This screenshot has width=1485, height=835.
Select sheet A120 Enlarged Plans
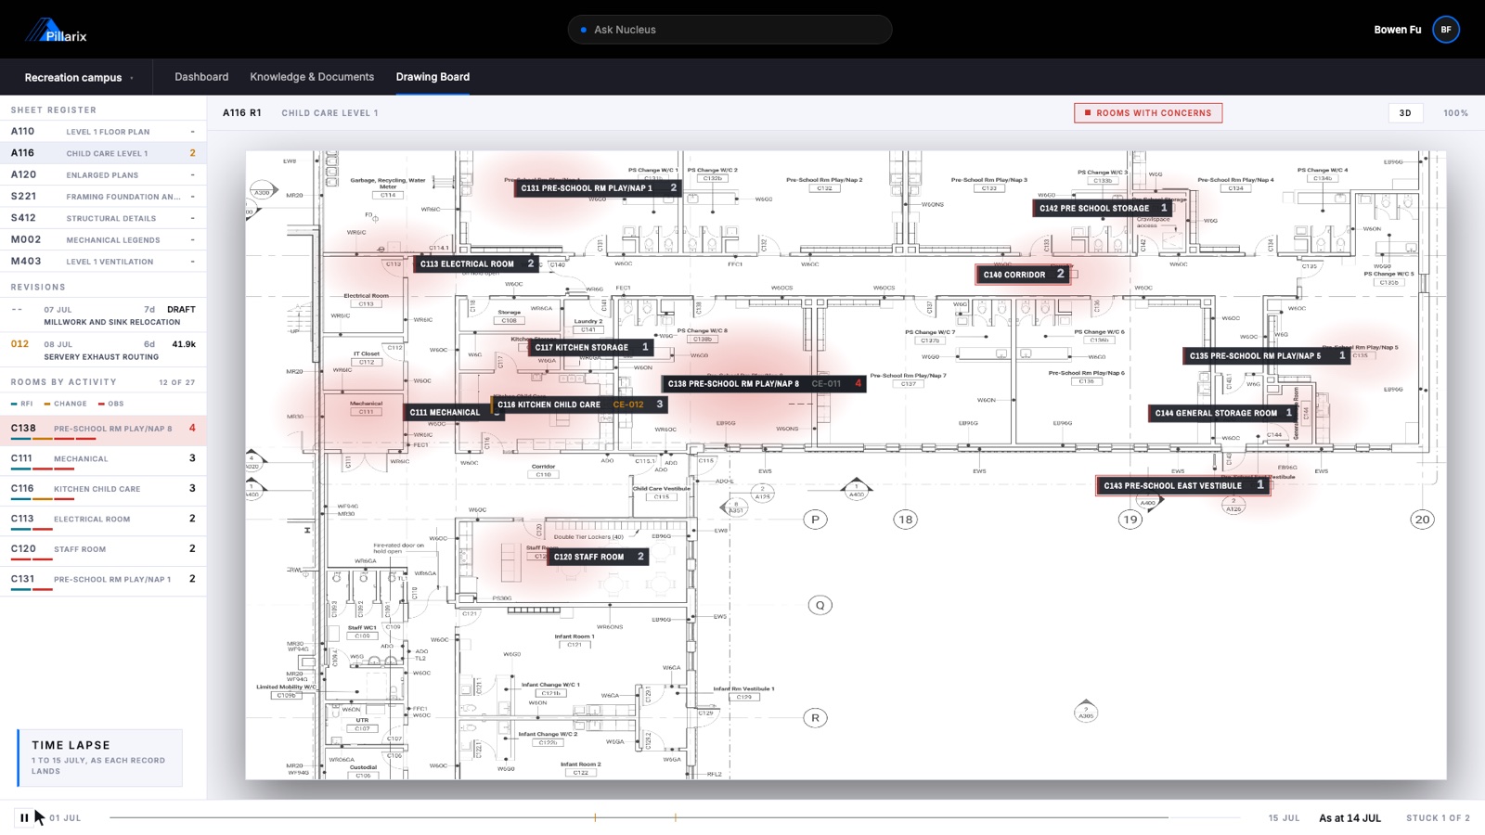[x=103, y=174]
